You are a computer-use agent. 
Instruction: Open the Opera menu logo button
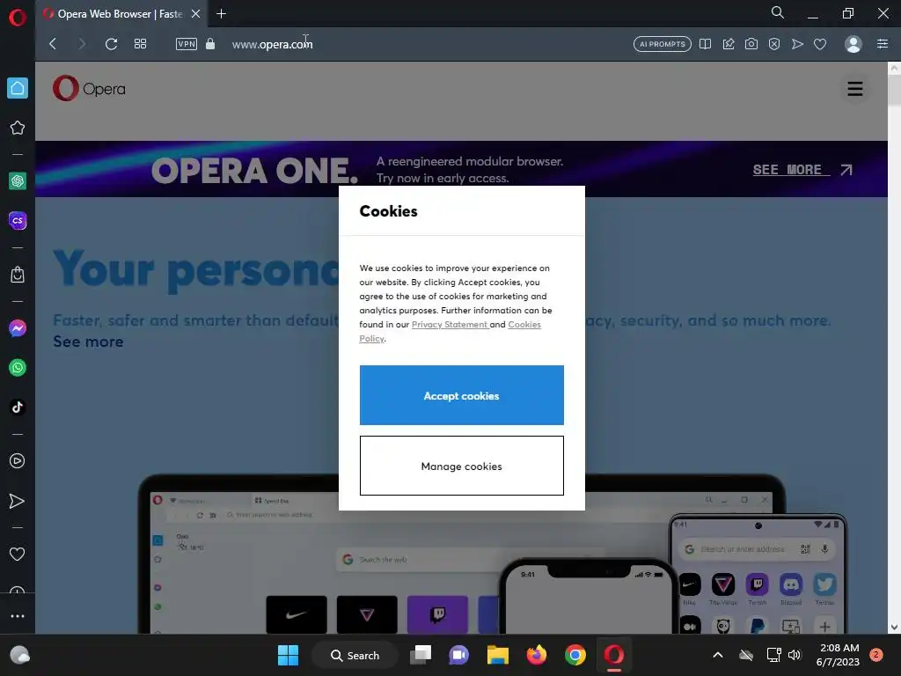pyautogui.click(x=18, y=18)
